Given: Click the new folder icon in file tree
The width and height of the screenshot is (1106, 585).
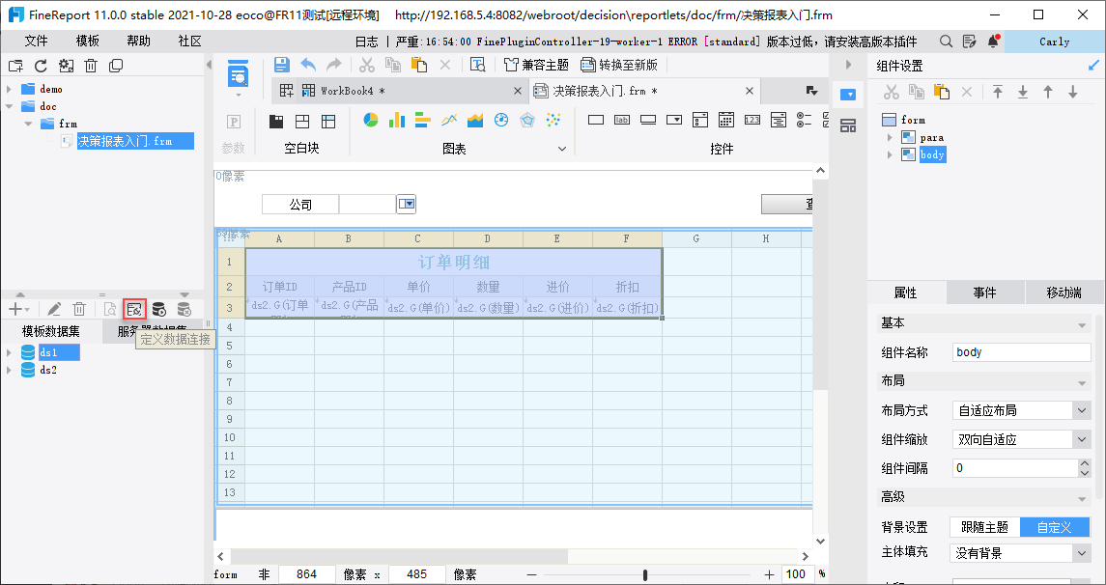Looking at the screenshot, I should [x=15, y=66].
